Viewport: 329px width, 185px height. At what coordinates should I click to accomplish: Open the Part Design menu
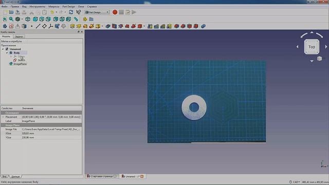(x=68, y=7)
